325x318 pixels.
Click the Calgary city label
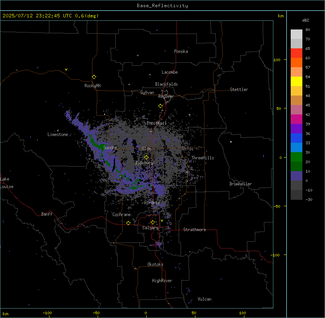point(151,228)
